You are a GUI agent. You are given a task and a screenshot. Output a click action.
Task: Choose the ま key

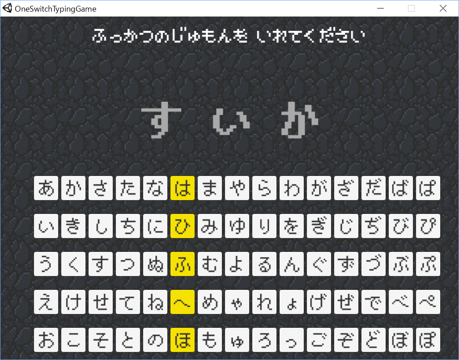[210, 188]
